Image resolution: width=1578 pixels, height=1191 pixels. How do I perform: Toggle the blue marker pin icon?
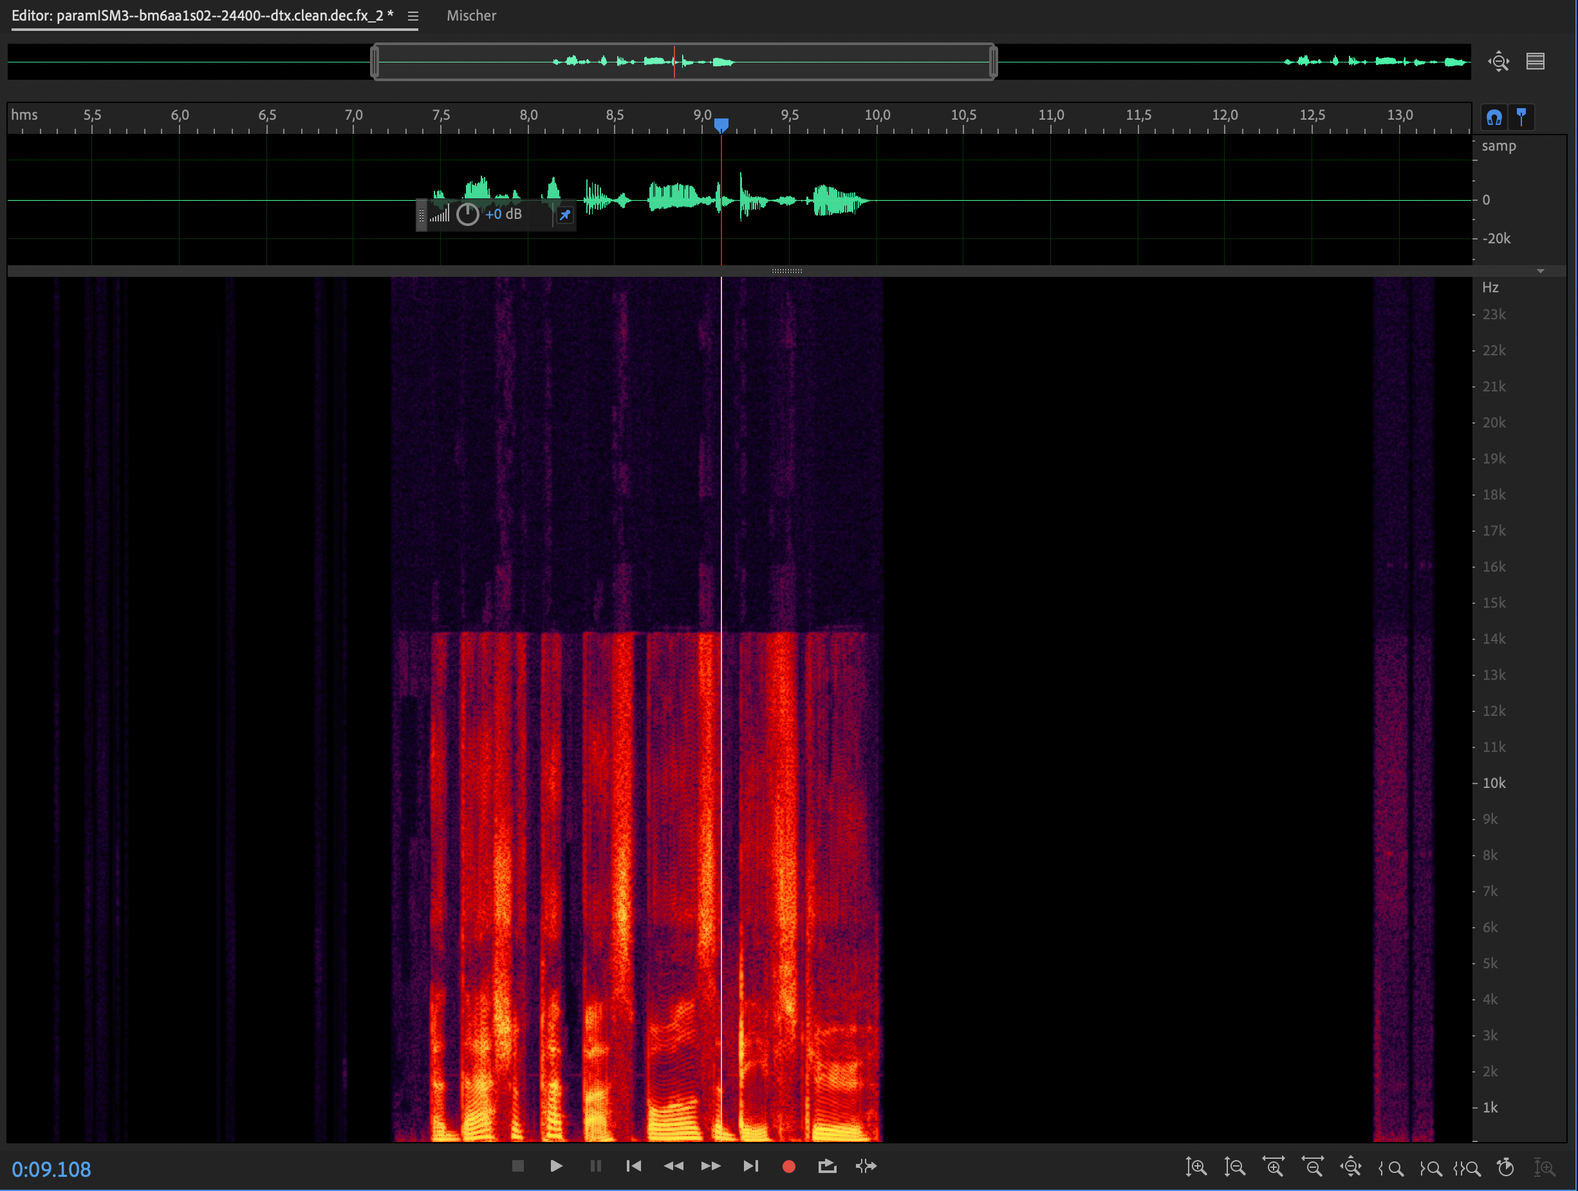1521,117
